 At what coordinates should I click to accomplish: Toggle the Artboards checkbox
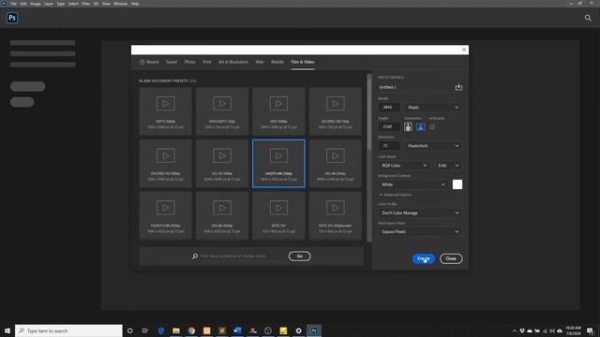(432, 126)
